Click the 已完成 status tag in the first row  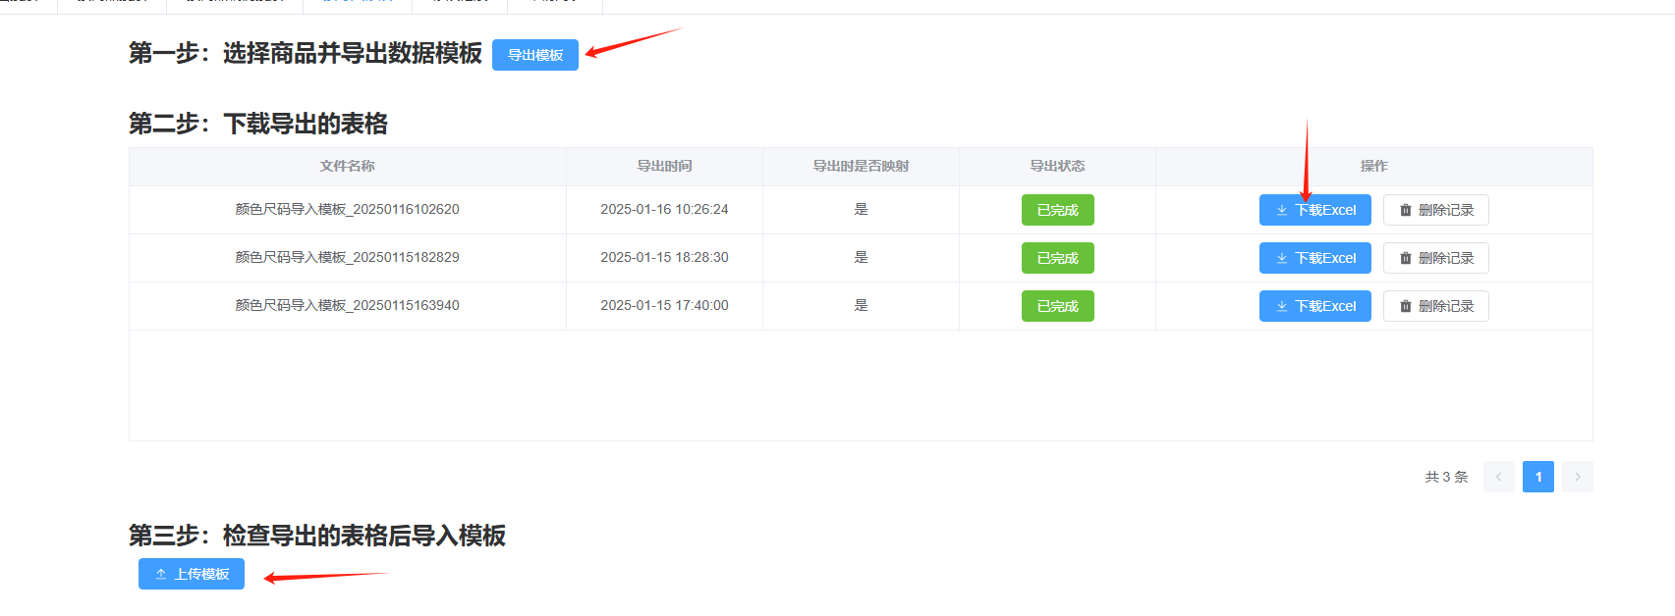(1057, 210)
